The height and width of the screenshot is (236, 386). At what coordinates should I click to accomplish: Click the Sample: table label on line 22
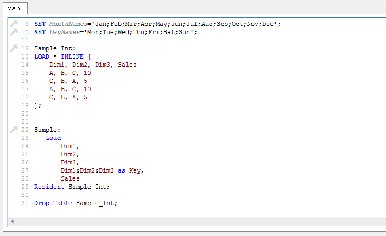point(47,130)
